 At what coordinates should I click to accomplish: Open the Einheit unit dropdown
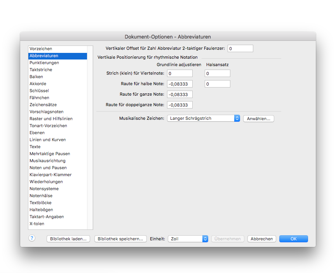pos(188,239)
